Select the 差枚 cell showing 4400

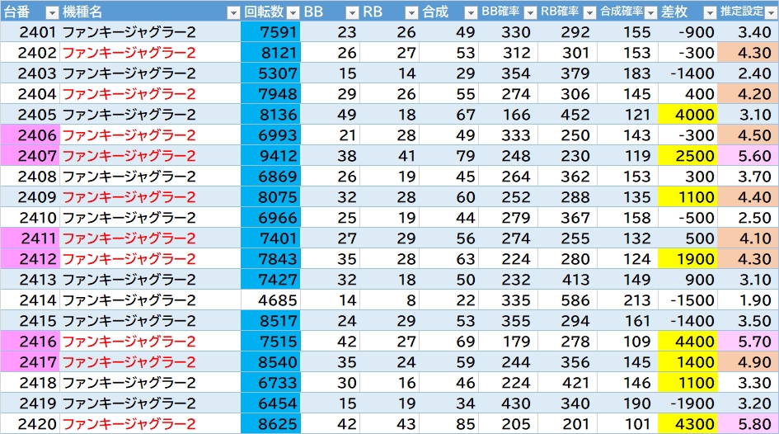(x=687, y=341)
